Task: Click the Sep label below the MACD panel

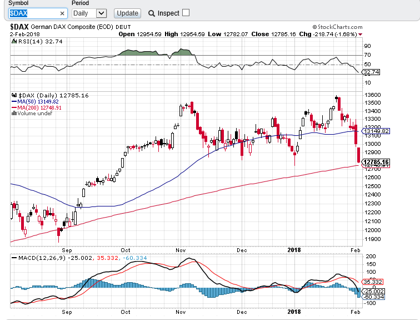Action: click(67, 312)
